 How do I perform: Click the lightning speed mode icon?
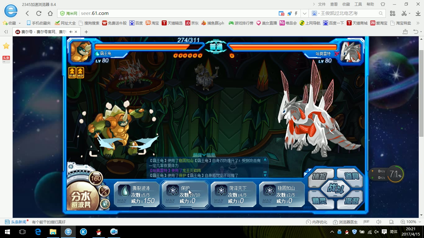(x=296, y=13)
